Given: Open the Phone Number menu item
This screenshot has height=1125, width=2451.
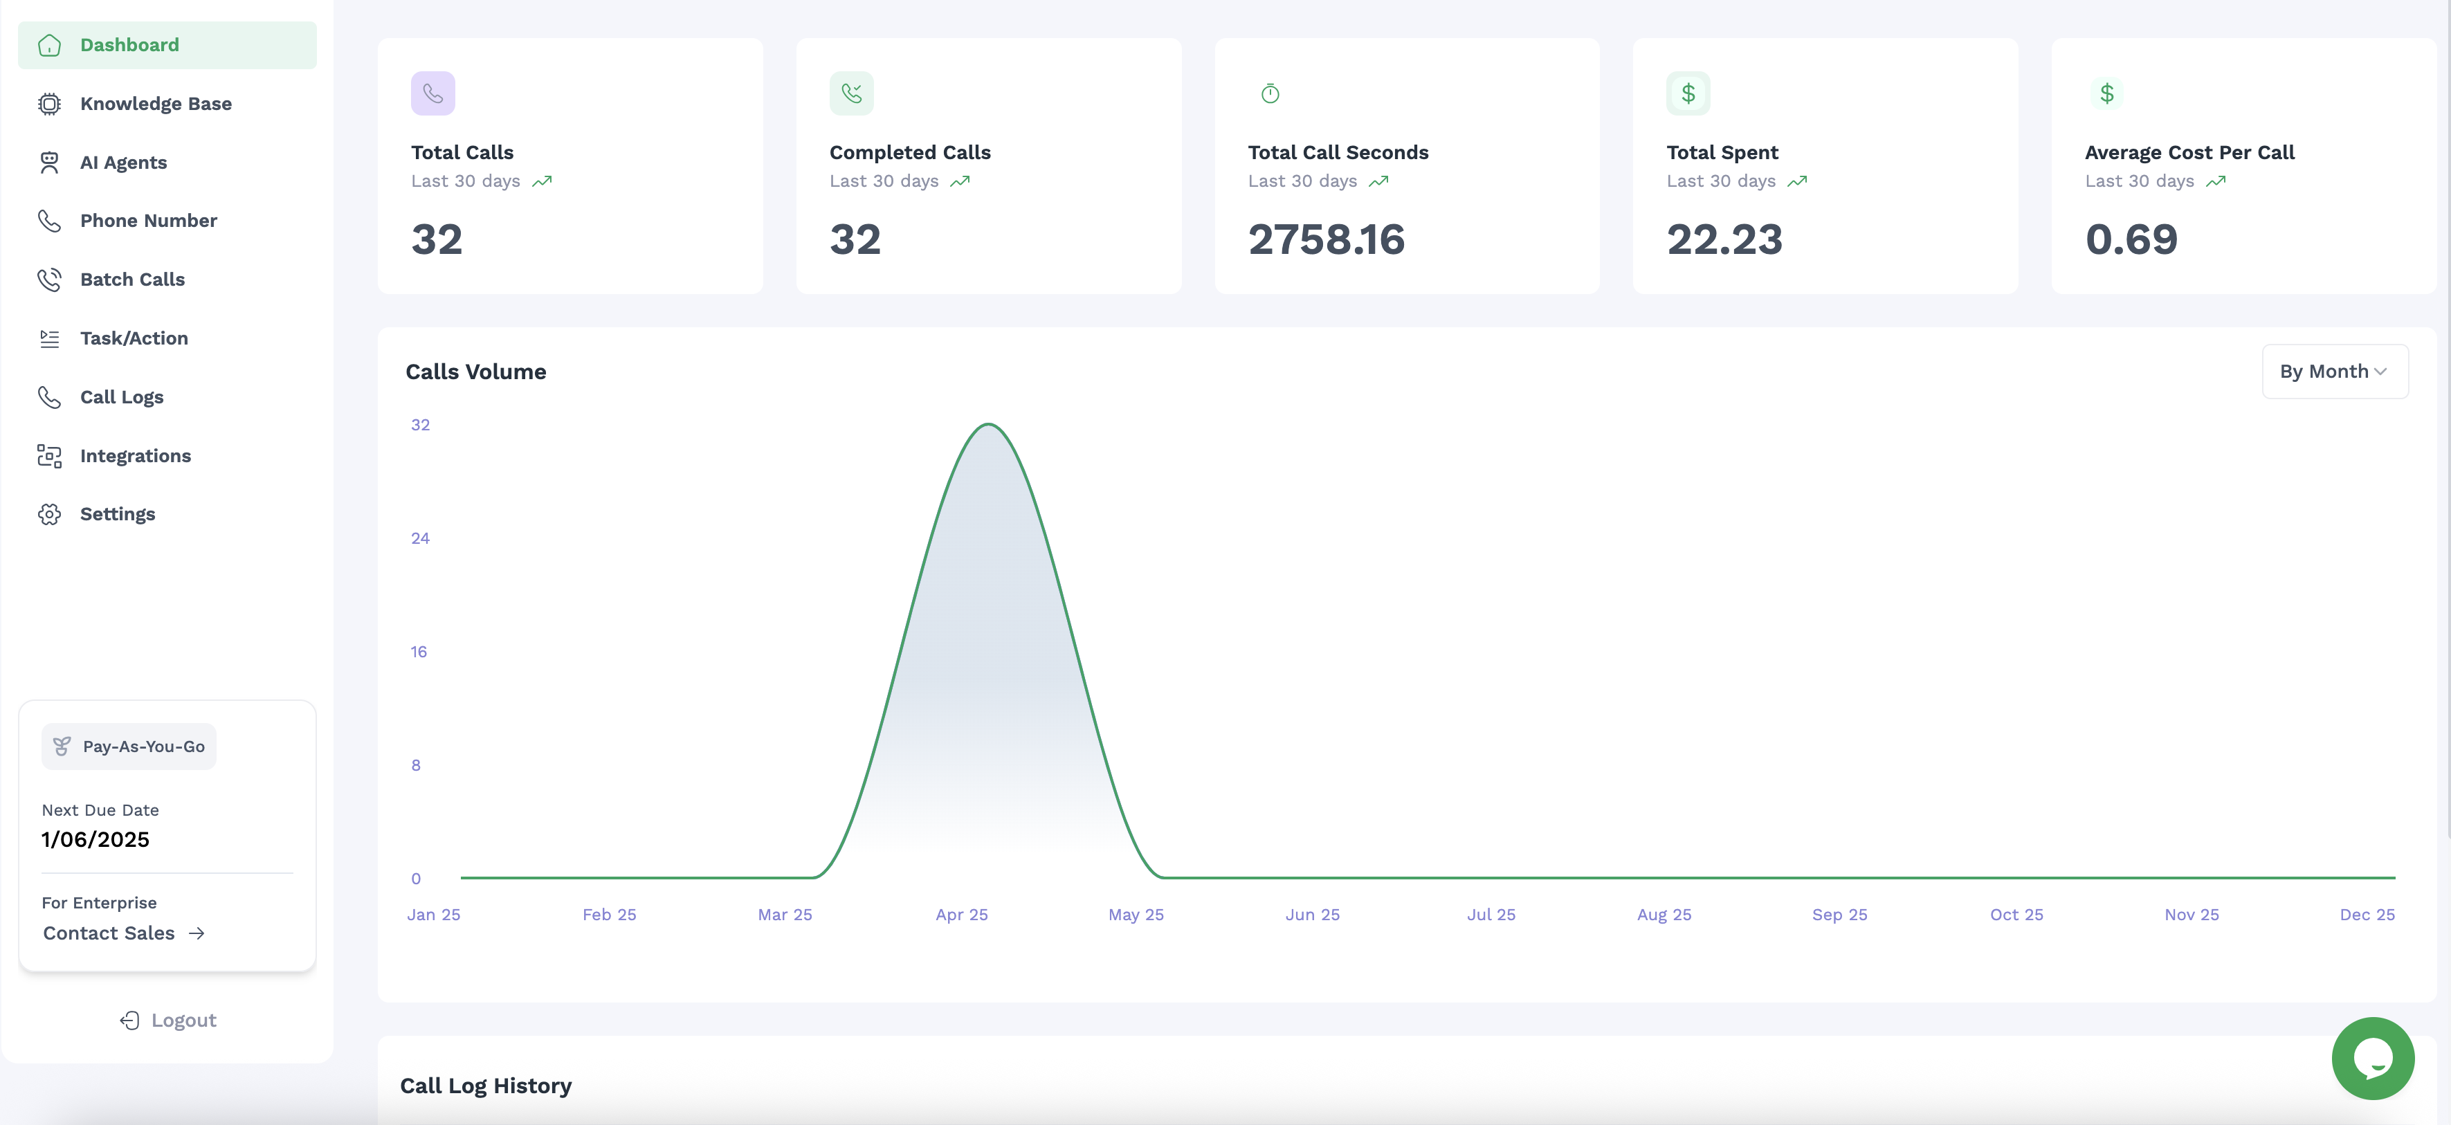Looking at the screenshot, I should pos(148,221).
